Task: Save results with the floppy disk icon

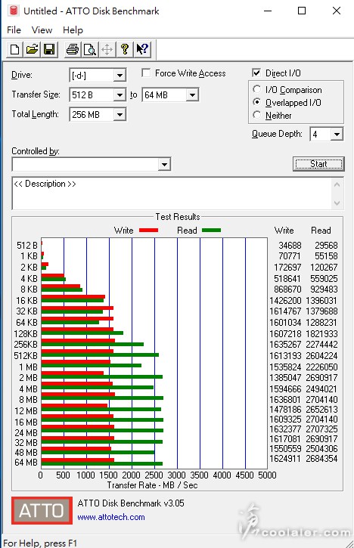Action: [x=49, y=49]
